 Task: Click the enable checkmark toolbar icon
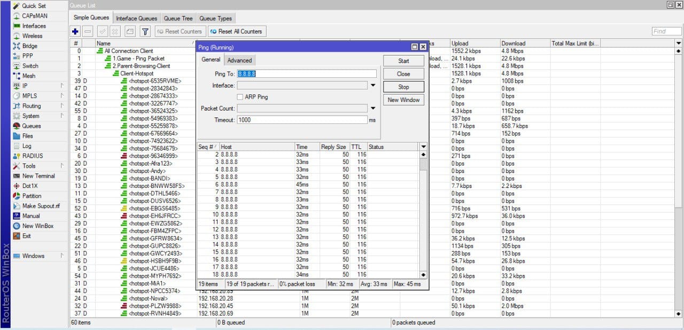[x=103, y=32]
